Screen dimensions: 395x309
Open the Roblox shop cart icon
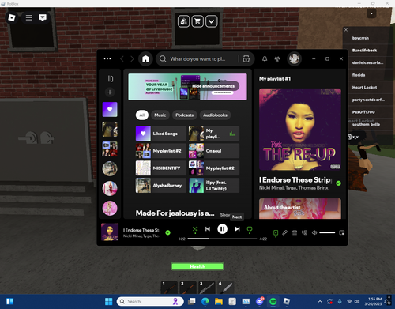click(x=197, y=21)
